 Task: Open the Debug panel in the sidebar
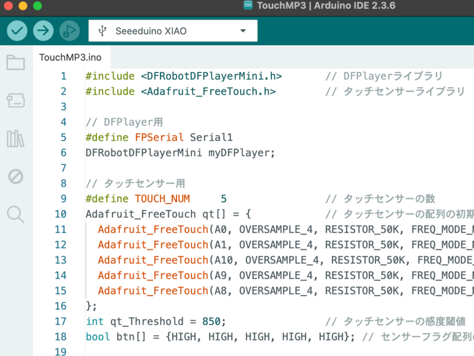tap(15, 176)
